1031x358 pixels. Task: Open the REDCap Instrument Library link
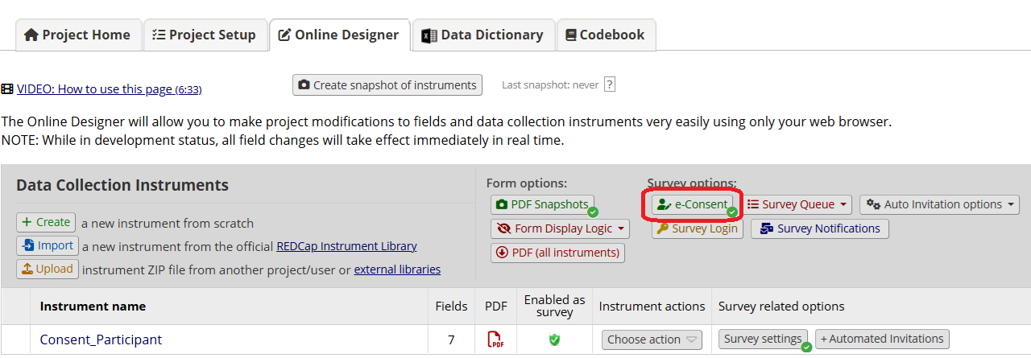346,246
